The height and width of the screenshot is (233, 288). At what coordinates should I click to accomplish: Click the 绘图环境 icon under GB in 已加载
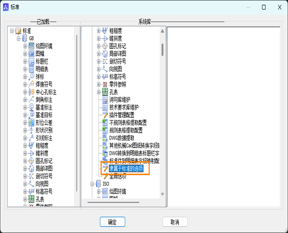31,46
